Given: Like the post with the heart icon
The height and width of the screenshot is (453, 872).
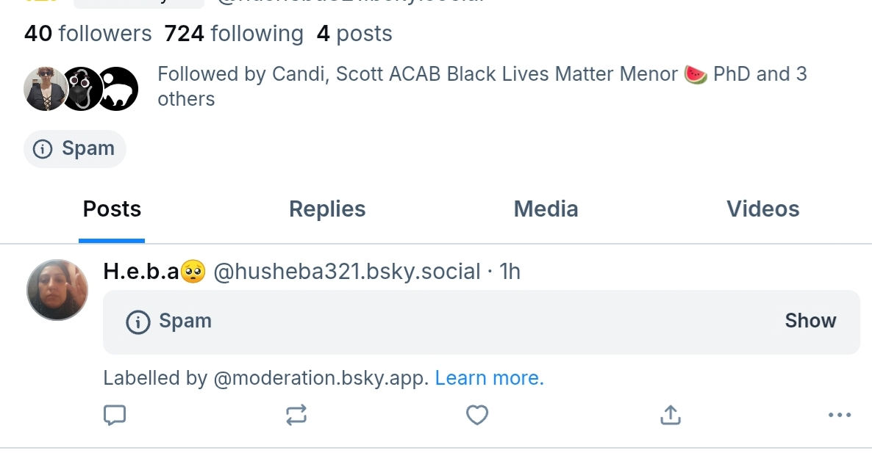Looking at the screenshot, I should [477, 416].
